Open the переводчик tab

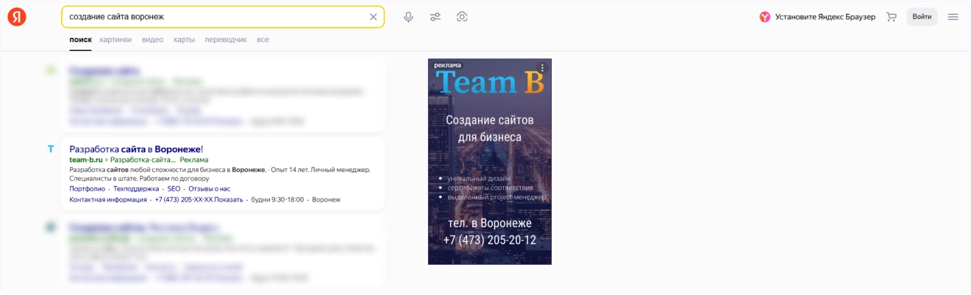click(226, 40)
